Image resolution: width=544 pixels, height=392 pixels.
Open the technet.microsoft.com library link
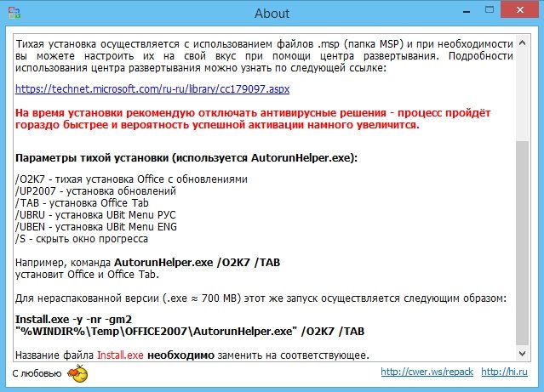(x=152, y=89)
